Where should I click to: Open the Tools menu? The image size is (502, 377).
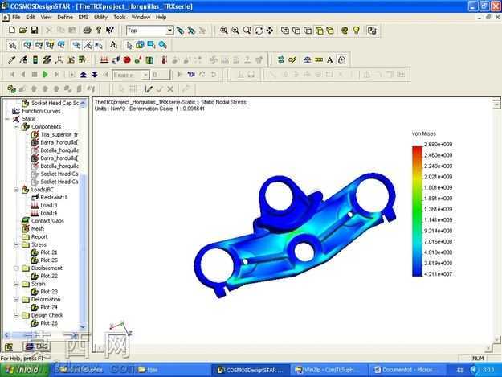coord(120,18)
